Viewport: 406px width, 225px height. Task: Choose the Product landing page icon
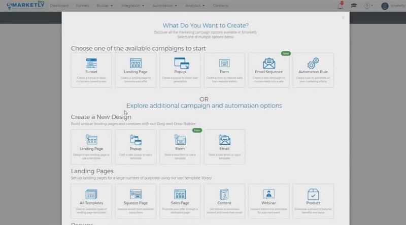click(313, 194)
